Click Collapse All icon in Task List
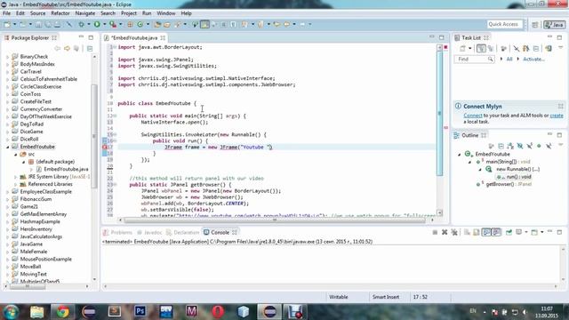 tap(536, 48)
